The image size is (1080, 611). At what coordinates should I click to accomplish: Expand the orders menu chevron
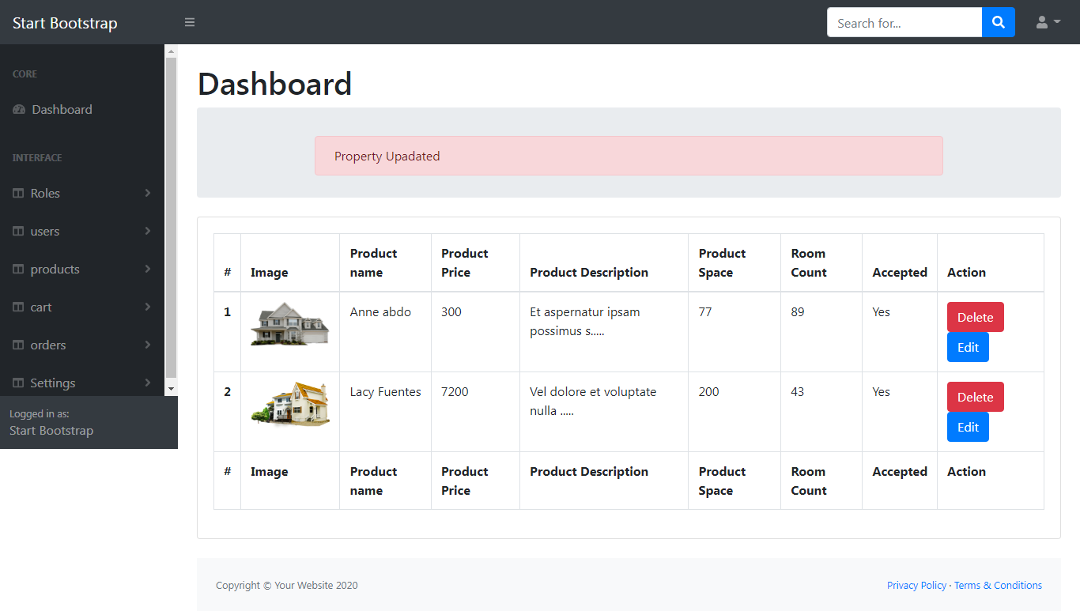coord(148,345)
